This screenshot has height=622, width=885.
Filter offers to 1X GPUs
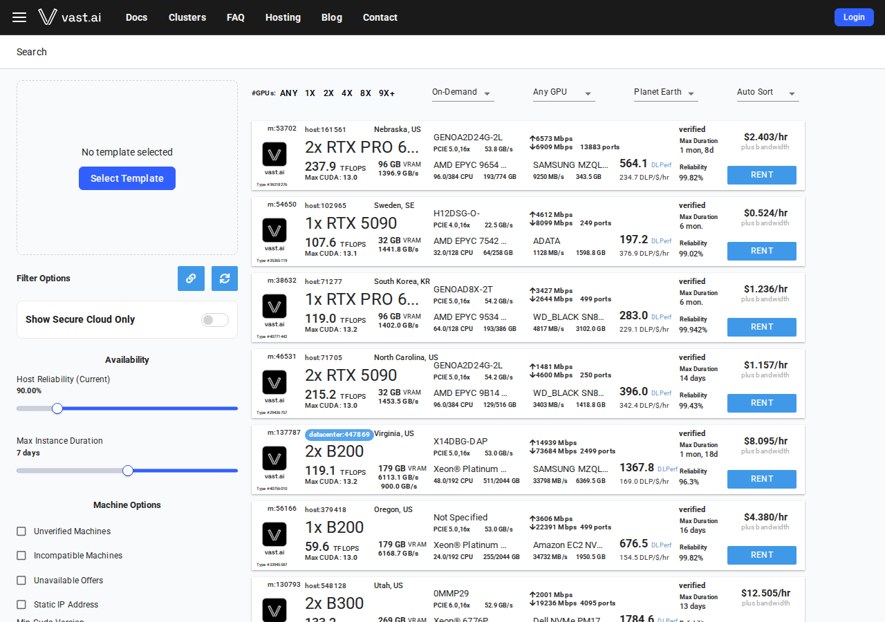coord(310,93)
